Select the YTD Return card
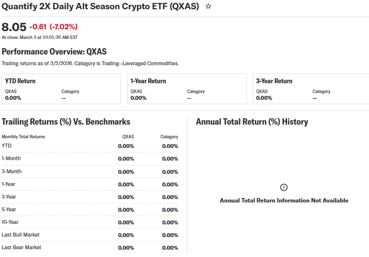The image size is (369, 257). (x=61, y=89)
